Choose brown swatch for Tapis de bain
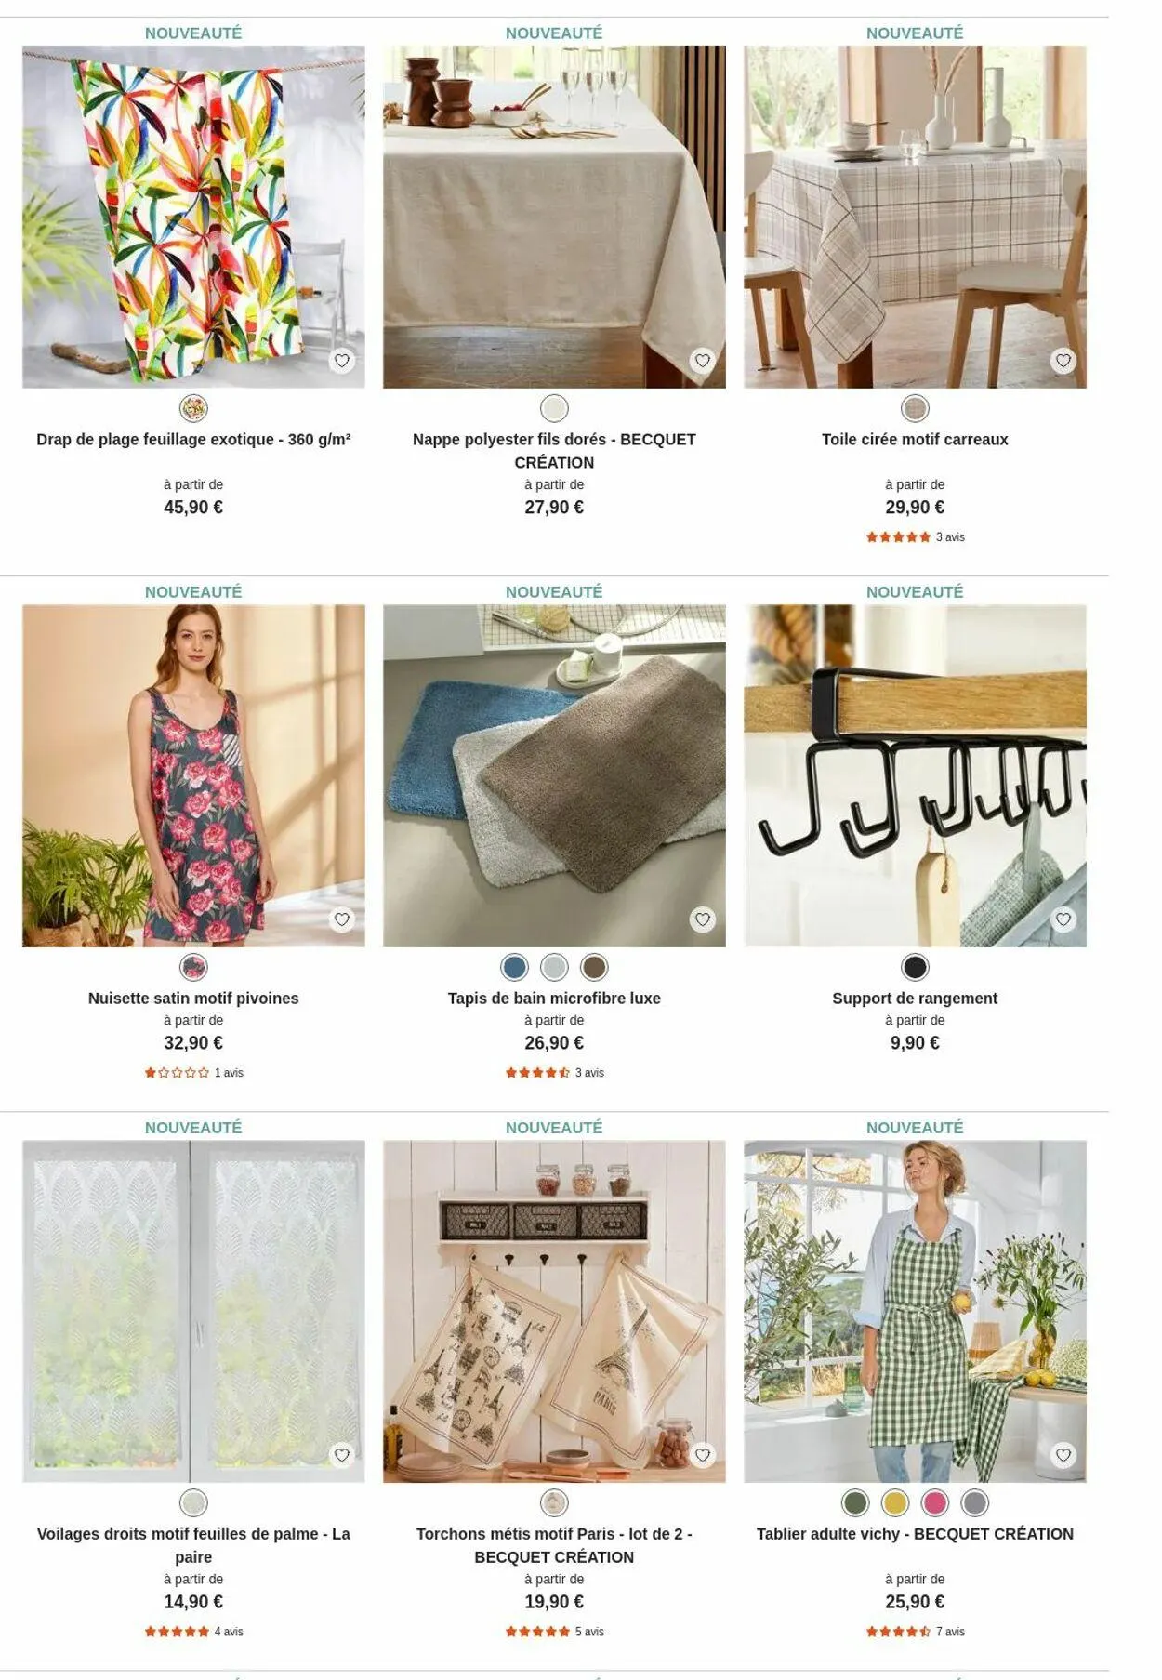The width and height of the screenshot is (1162, 1680). click(x=594, y=968)
